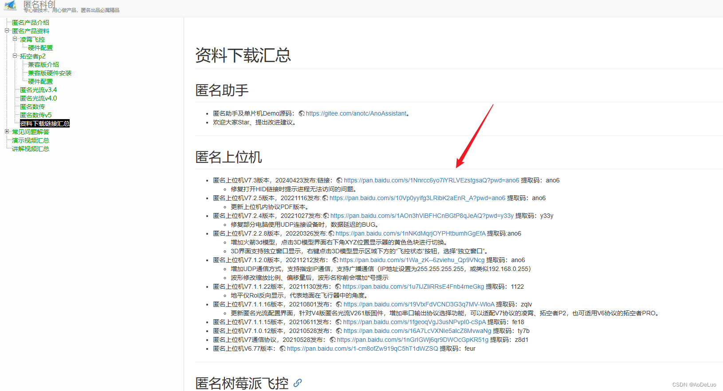Open 兼容版硬件安装 page

[x=50, y=73]
